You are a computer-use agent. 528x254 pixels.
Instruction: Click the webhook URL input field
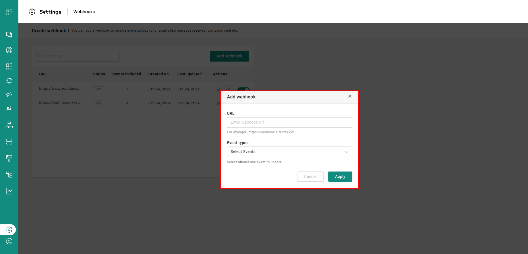(x=289, y=122)
